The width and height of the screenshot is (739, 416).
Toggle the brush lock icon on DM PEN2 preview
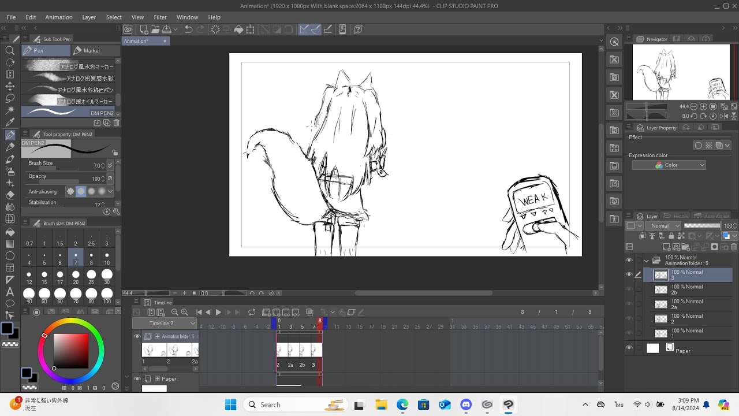point(115,153)
